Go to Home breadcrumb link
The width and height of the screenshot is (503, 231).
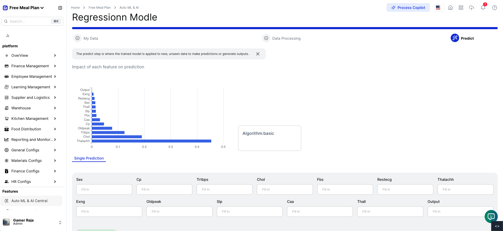pos(75,8)
